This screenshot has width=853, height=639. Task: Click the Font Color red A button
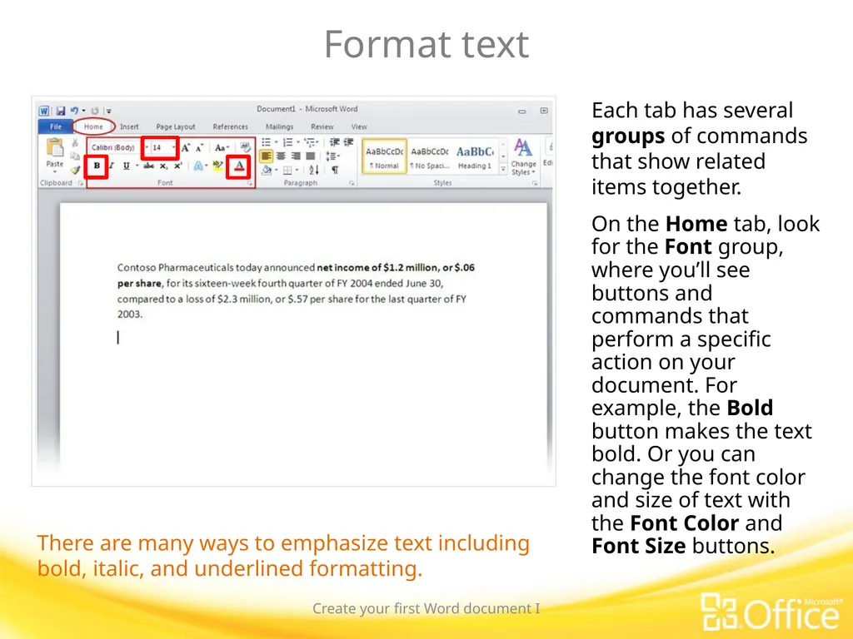pyautogui.click(x=239, y=166)
